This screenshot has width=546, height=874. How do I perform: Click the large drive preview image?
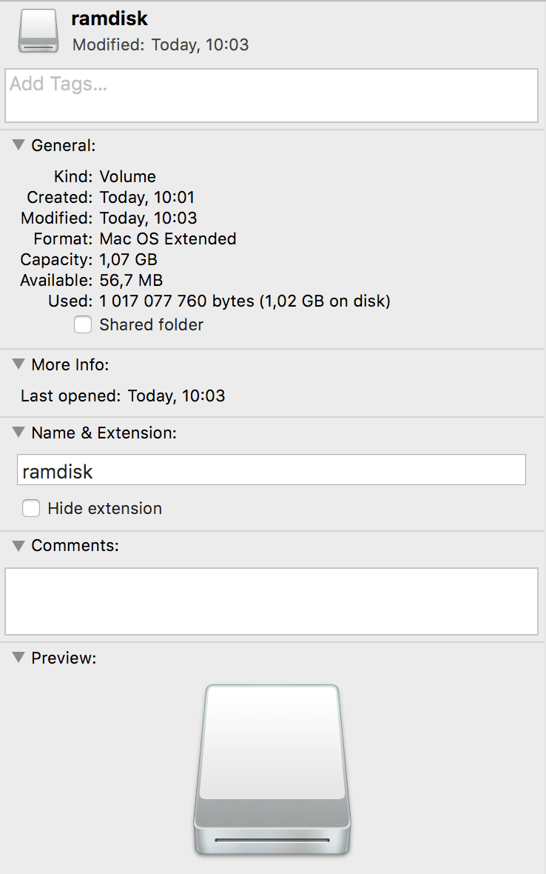(x=272, y=770)
